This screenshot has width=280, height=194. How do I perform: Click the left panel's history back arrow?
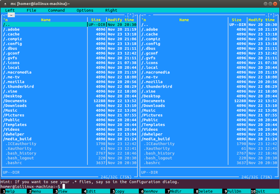click(x=4, y=15)
